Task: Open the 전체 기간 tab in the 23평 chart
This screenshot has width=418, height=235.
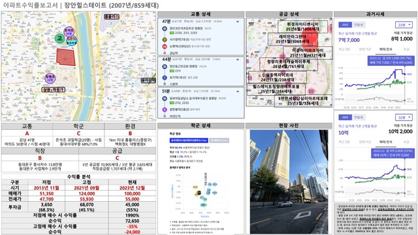Action: tap(365, 50)
